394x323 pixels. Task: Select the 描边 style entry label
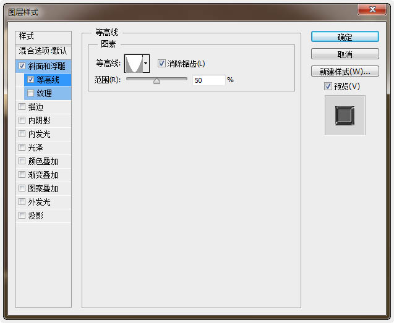[35, 107]
